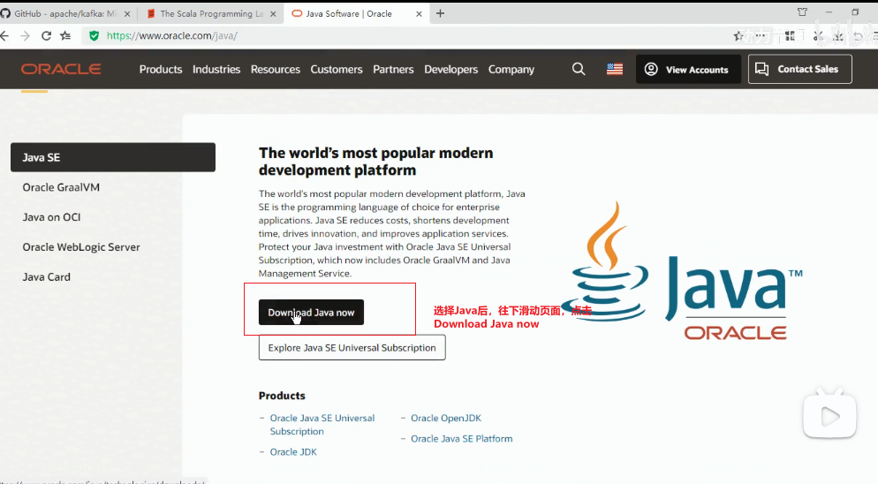Viewport: 878px width, 484px height.
Task: Open the extensions grid icon
Action: pos(790,36)
